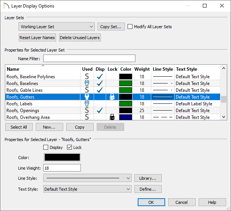Click Default Label Style text for Roofs, Labels
This screenshot has width=231, height=211.
pos(194,104)
